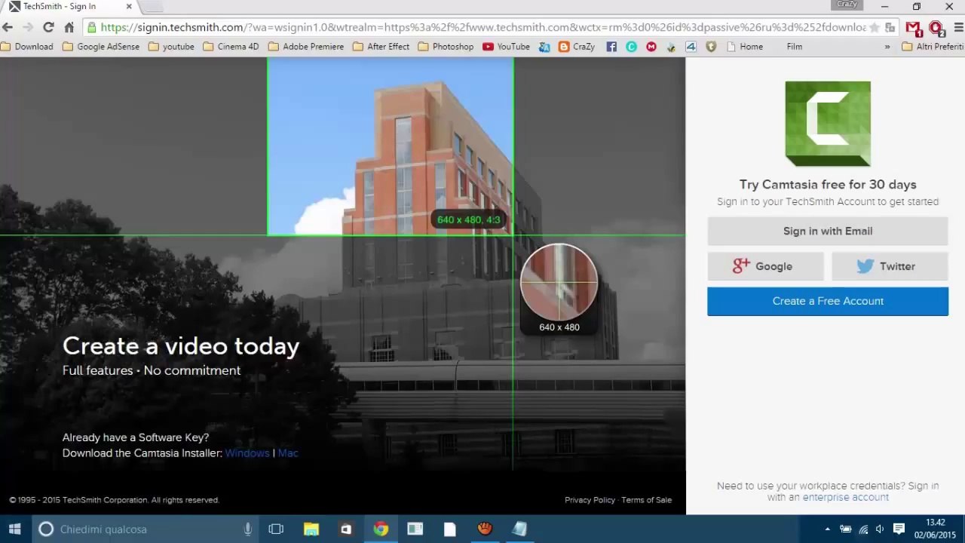This screenshot has height=543, width=965.
Task: Open the bee bookmark icon
Action: (x=671, y=47)
